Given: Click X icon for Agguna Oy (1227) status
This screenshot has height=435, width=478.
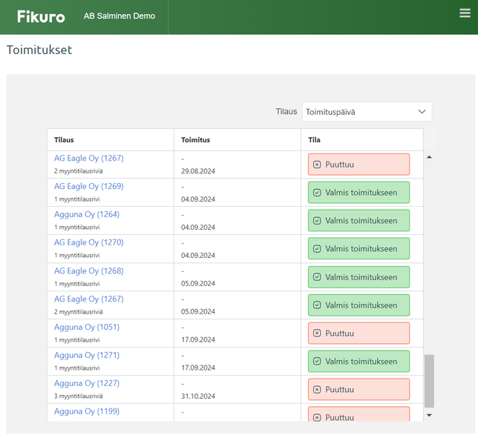Looking at the screenshot, I should (317, 390).
